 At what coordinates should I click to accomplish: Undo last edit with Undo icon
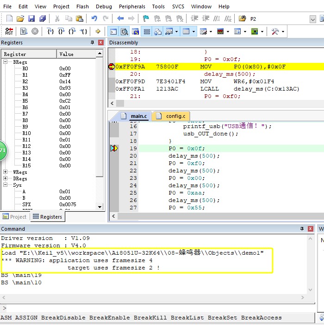[94, 18]
